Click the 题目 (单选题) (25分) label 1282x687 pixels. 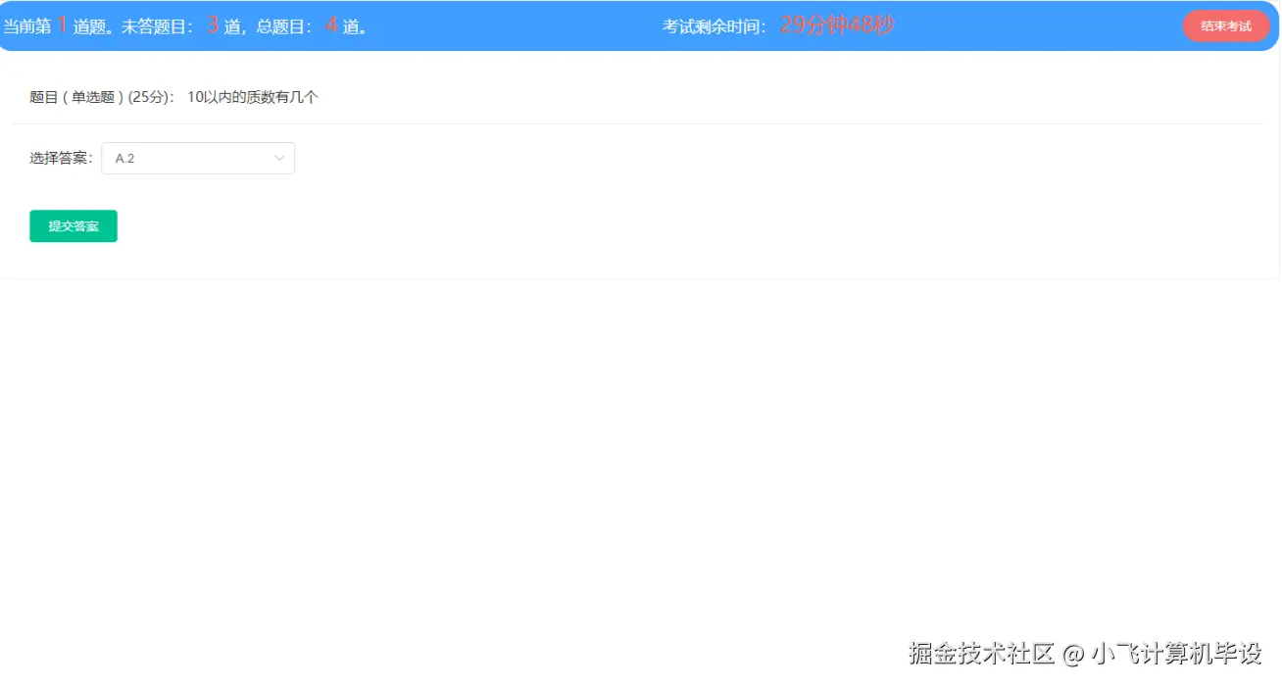tap(103, 97)
